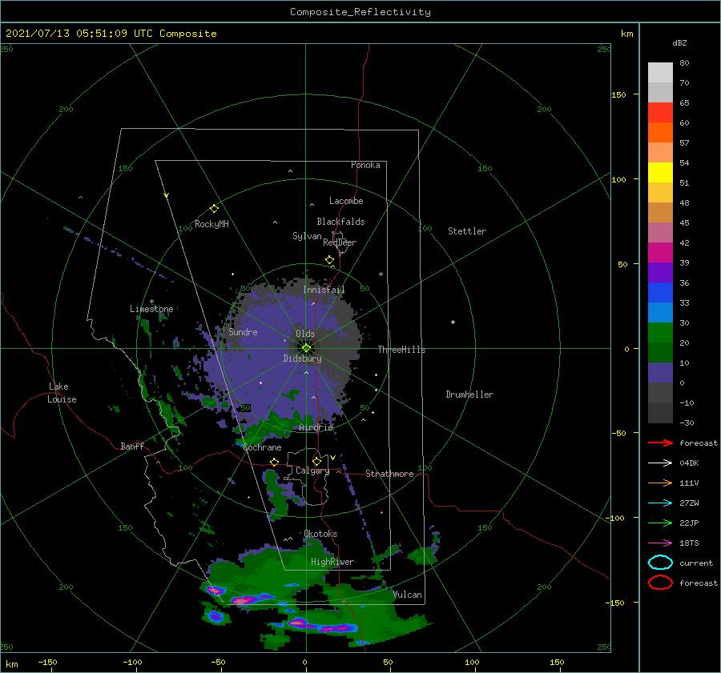Click the Sundre city label
This screenshot has height=673, width=721.
(x=243, y=331)
